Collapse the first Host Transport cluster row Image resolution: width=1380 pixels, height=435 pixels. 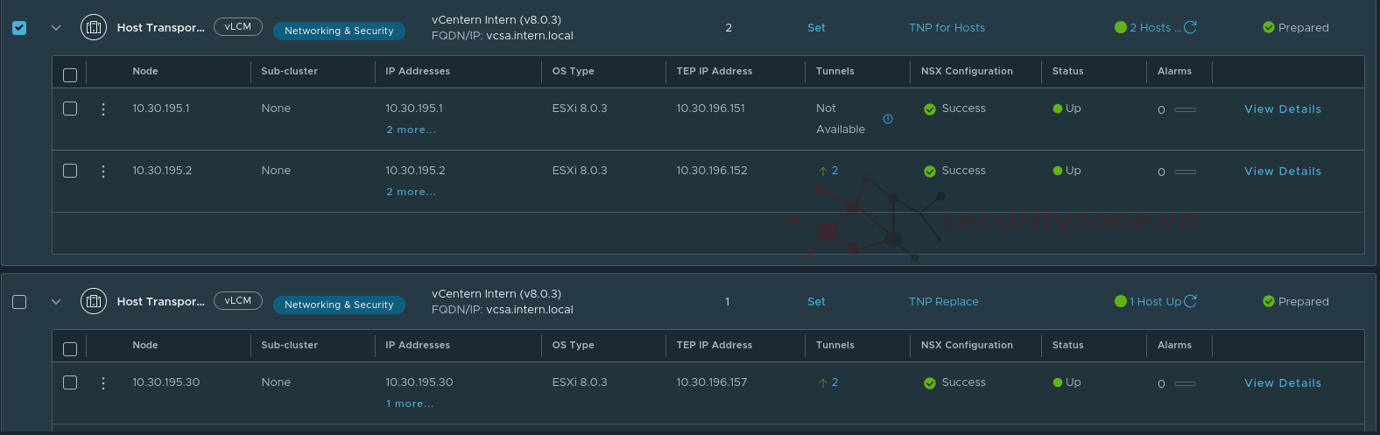(56, 28)
